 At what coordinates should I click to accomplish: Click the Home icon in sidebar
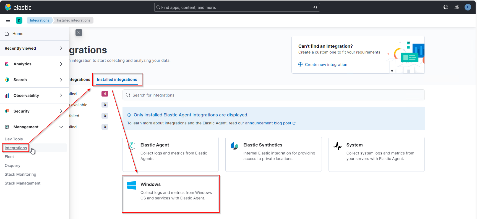point(7,34)
